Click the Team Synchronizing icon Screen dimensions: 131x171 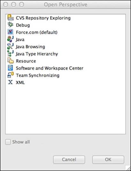(11, 75)
